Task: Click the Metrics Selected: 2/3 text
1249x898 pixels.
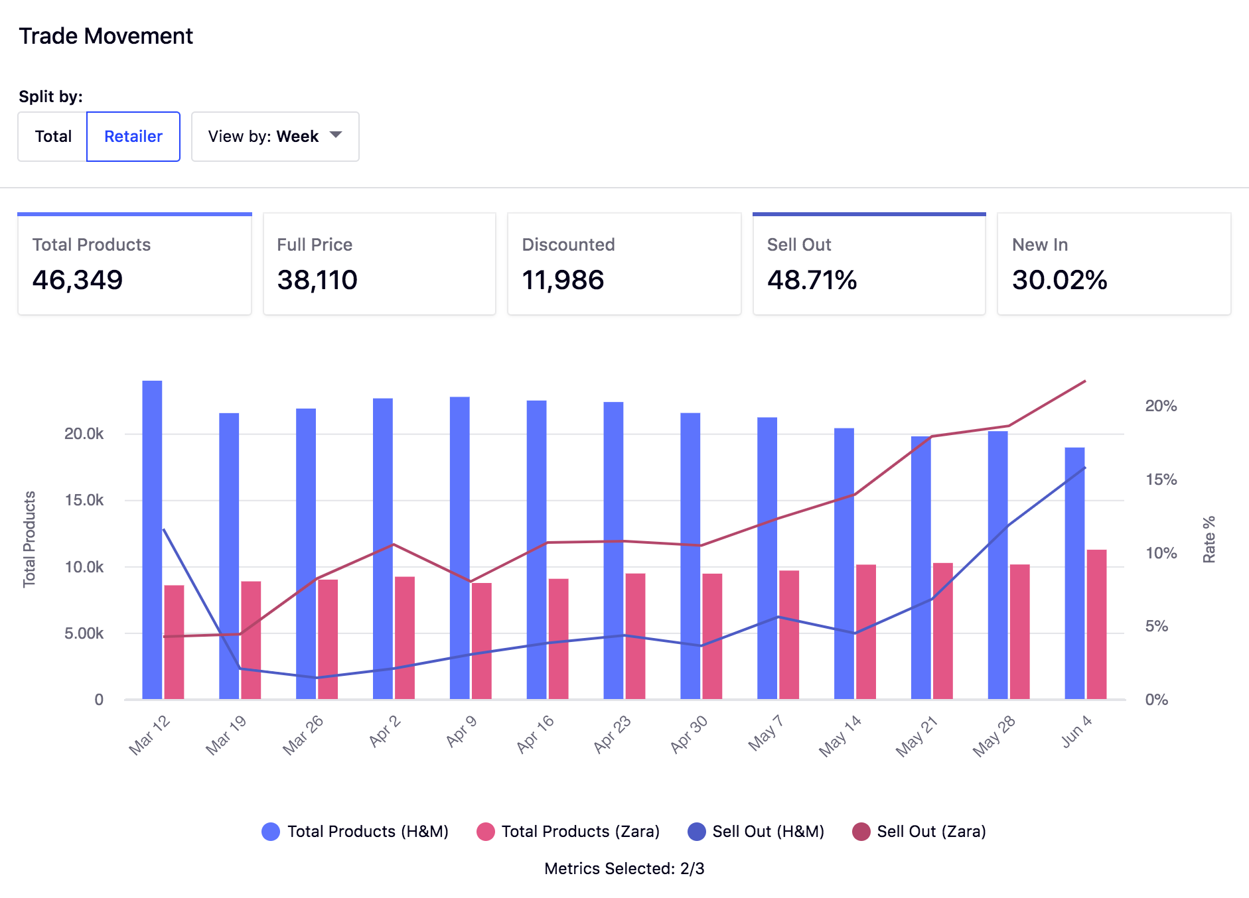Action: (624, 869)
